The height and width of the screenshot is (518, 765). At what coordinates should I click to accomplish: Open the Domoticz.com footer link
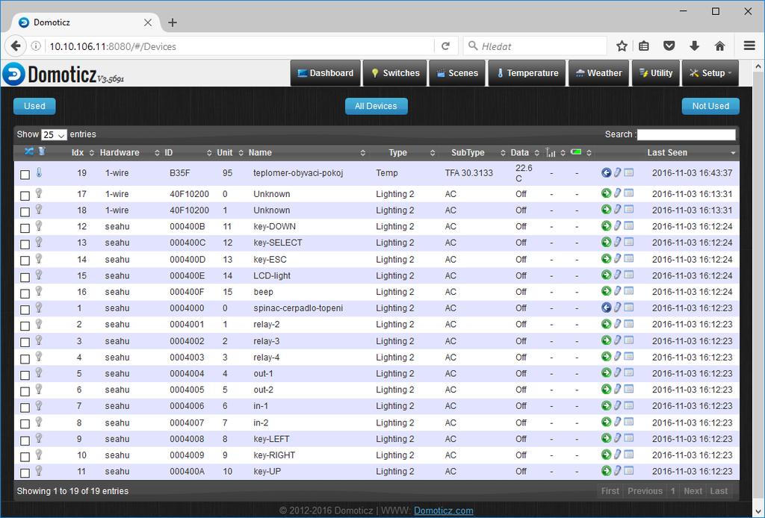[x=444, y=511]
